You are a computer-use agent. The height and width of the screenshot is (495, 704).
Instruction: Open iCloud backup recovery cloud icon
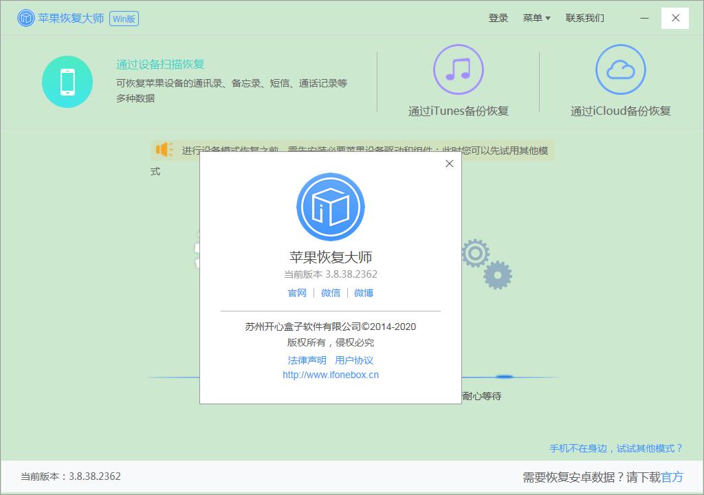point(621,69)
